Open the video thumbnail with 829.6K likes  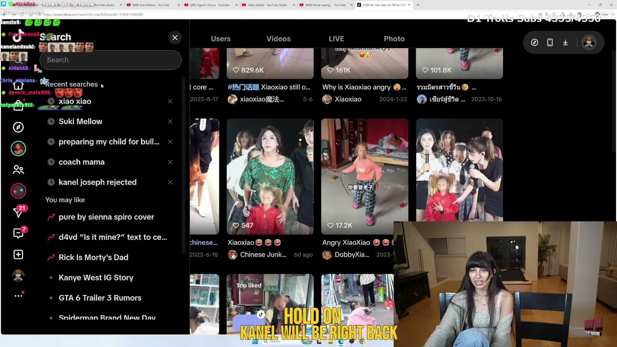[x=270, y=63]
